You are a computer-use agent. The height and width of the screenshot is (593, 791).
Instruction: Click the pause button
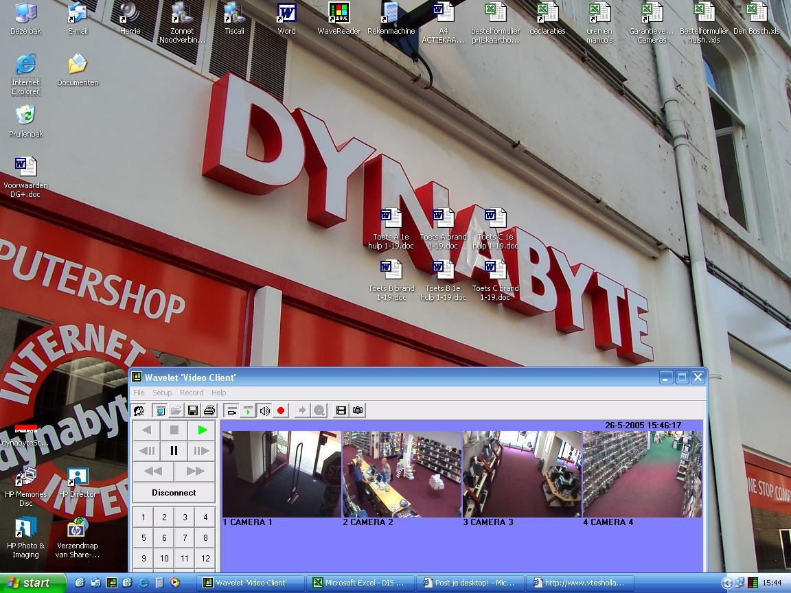[x=174, y=451]
